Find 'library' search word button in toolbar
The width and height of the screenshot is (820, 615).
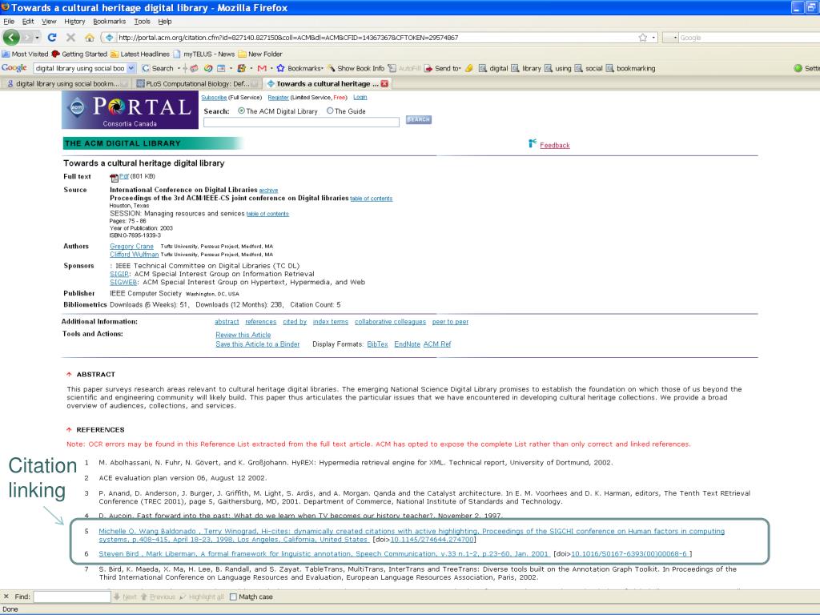(x=526, y=69)
